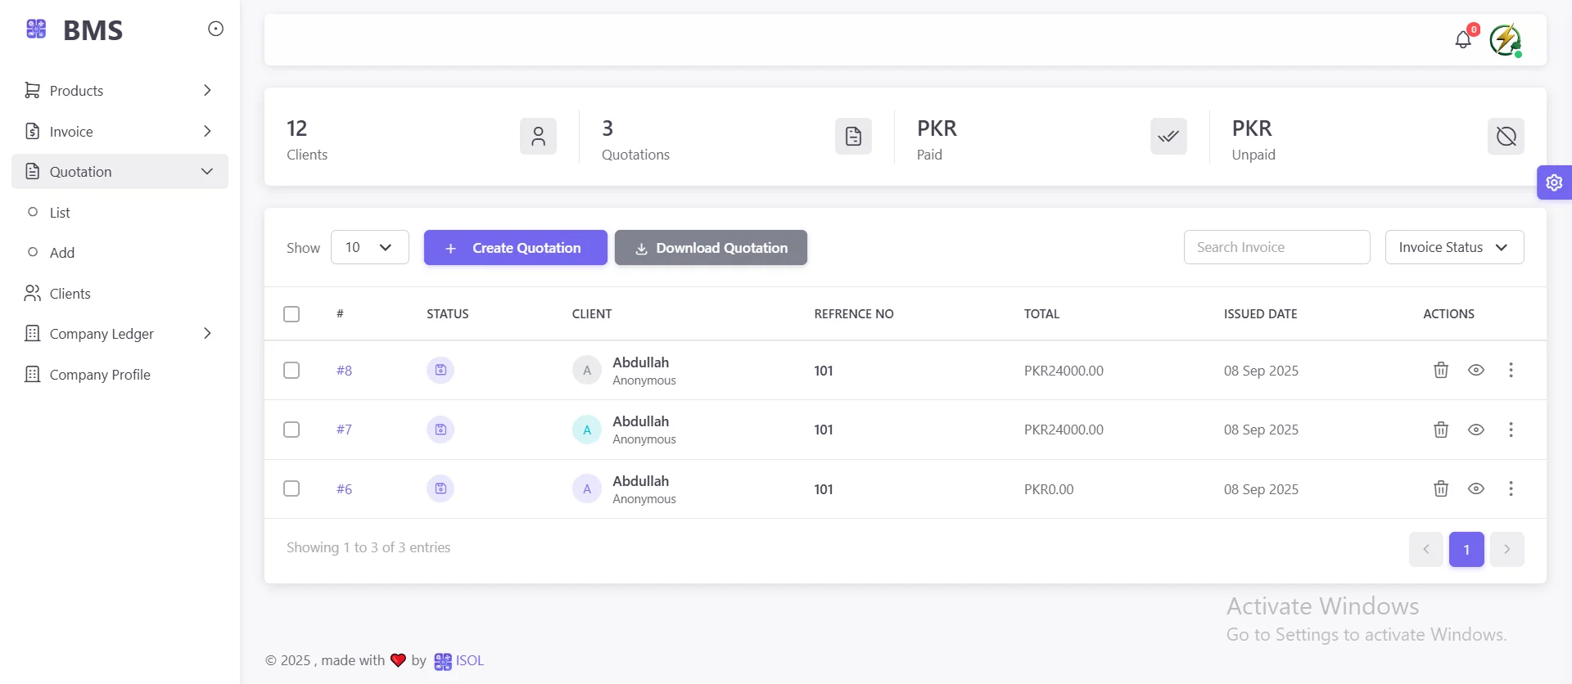Go to Clients in the sidebar
1572x684 pixels.
[70, 293]
